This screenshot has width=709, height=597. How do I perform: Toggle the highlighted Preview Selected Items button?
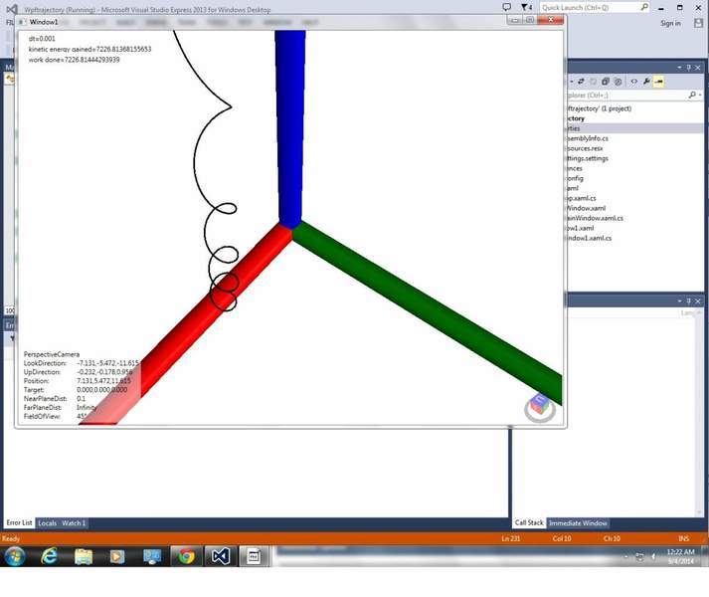[x=658, y=82]
